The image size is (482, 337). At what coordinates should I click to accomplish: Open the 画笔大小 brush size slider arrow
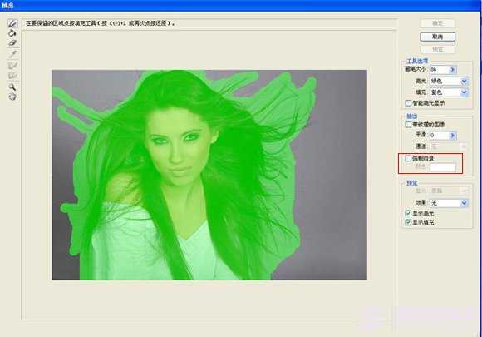pyautogui.click(x=452, y=70)
